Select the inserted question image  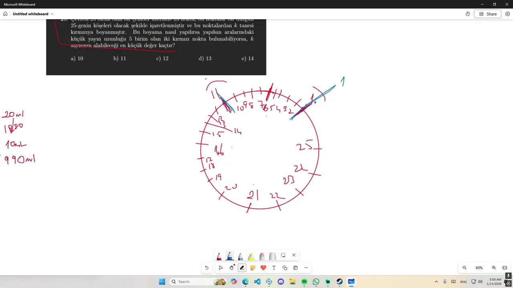(x=156, y=47)
